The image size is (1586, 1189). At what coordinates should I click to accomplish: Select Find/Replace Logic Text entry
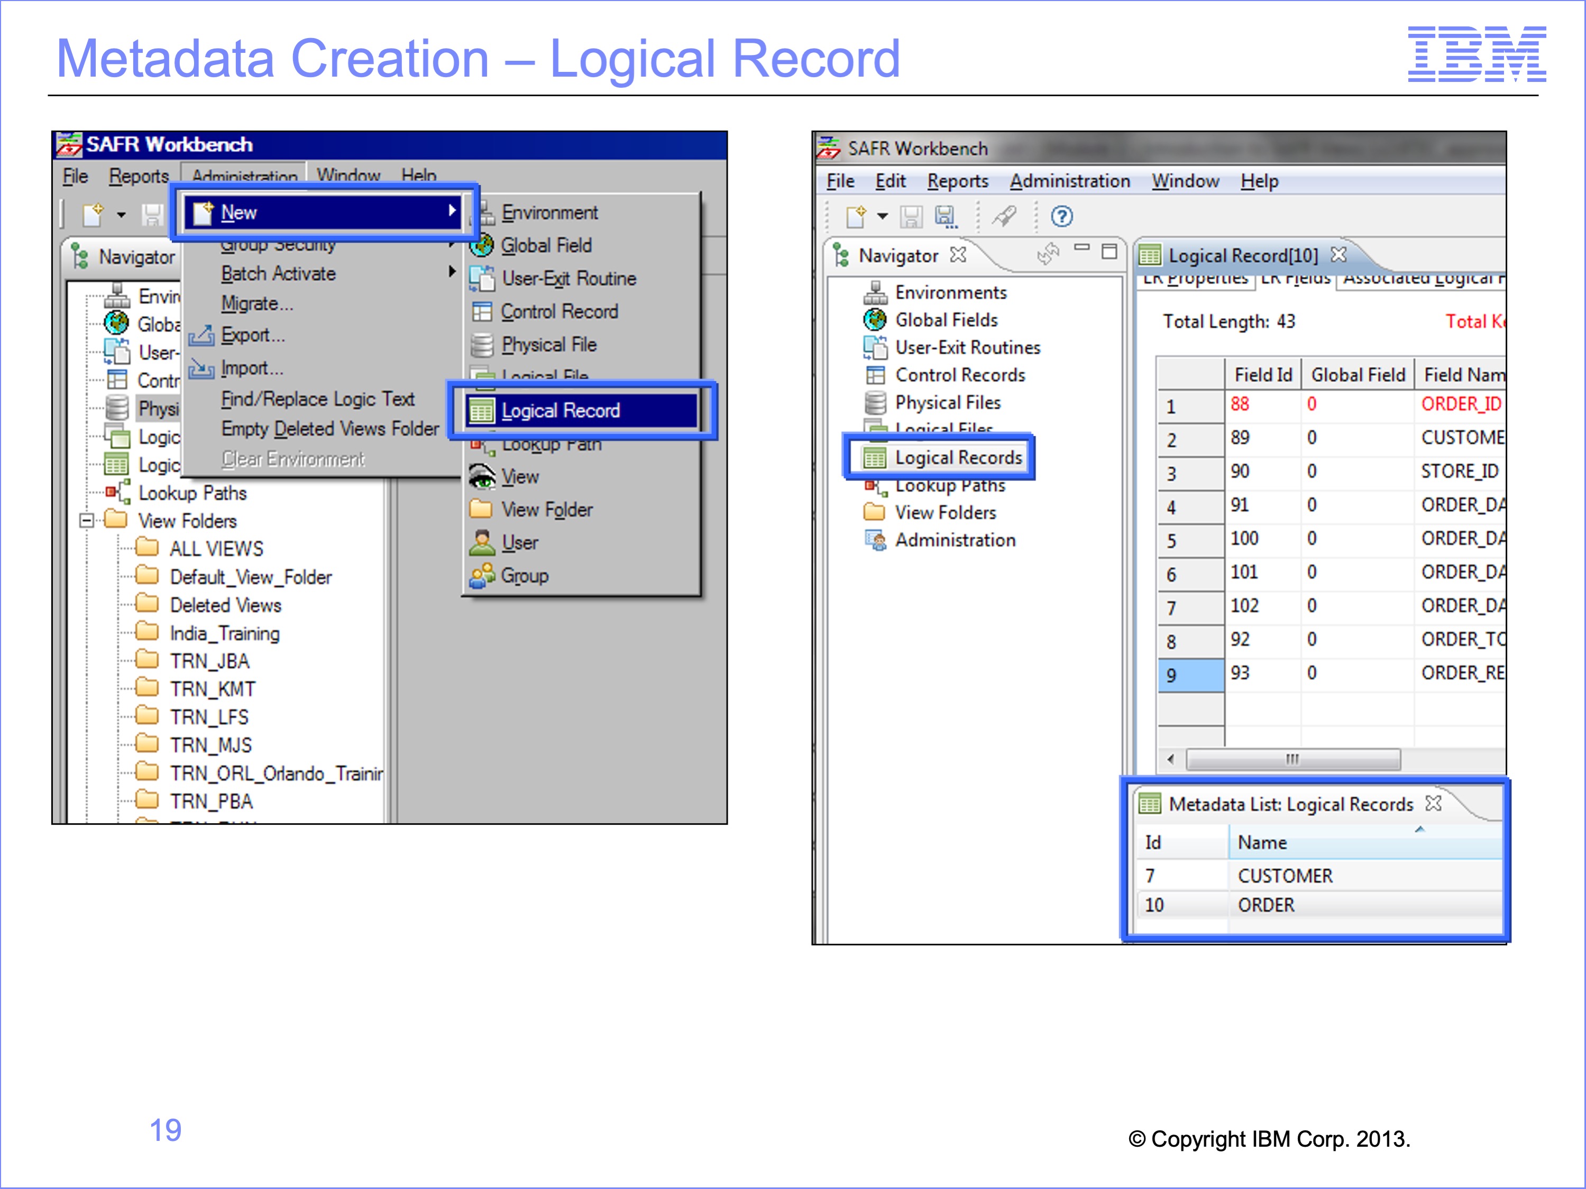(x=318, y=399)
